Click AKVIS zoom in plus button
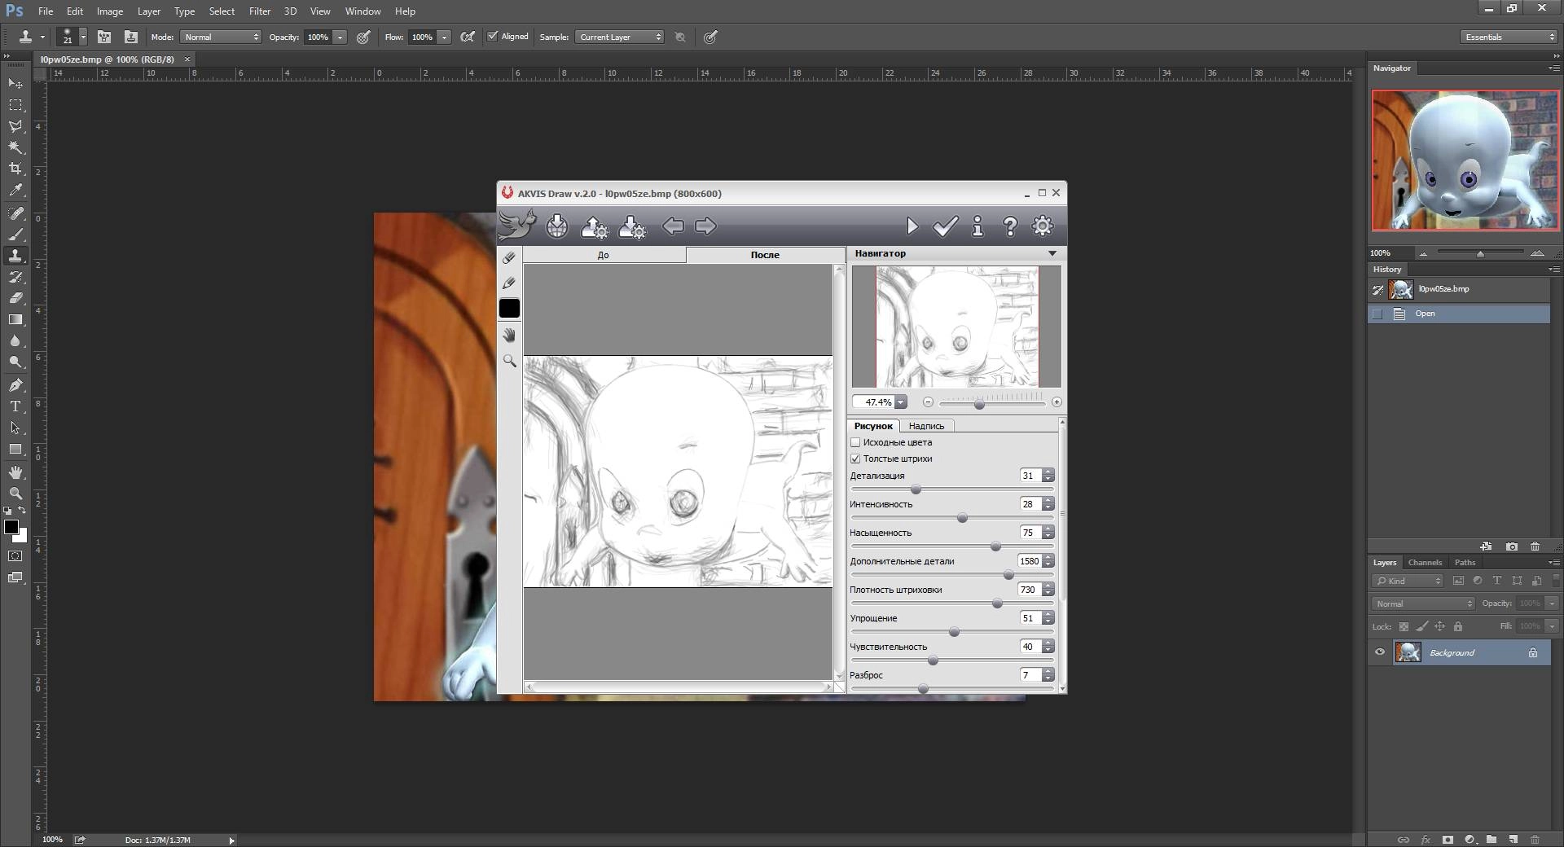The width and height of the screenshot is (1564, 847). (x=1057, y=402)
